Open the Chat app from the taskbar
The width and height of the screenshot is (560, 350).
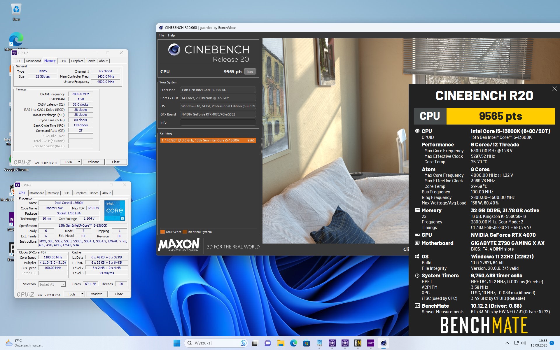[268, 343]
